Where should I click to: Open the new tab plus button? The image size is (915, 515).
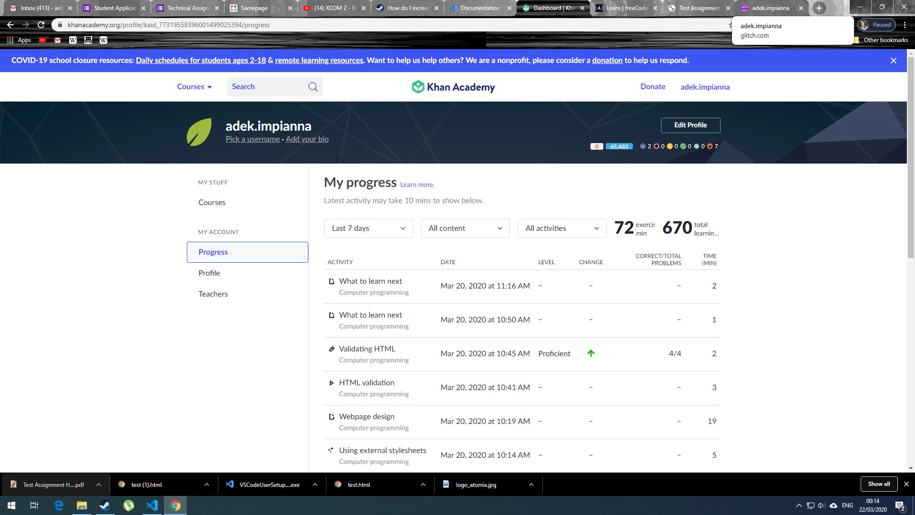click(819, 8)
